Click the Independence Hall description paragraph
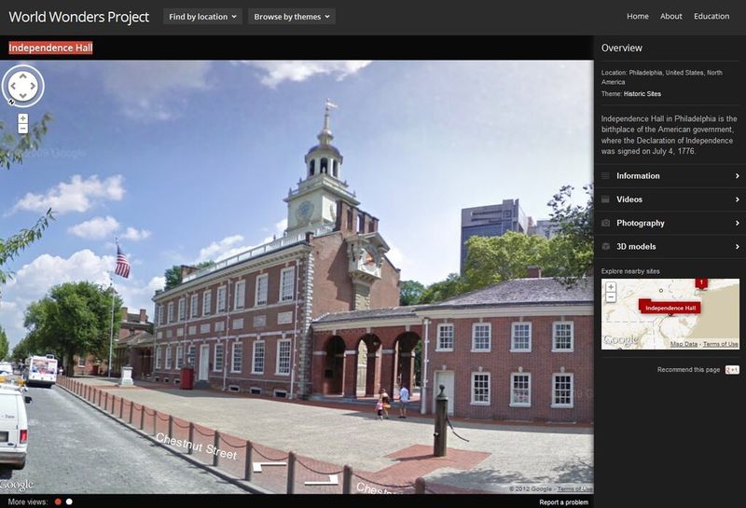 [x=669, y=135]
